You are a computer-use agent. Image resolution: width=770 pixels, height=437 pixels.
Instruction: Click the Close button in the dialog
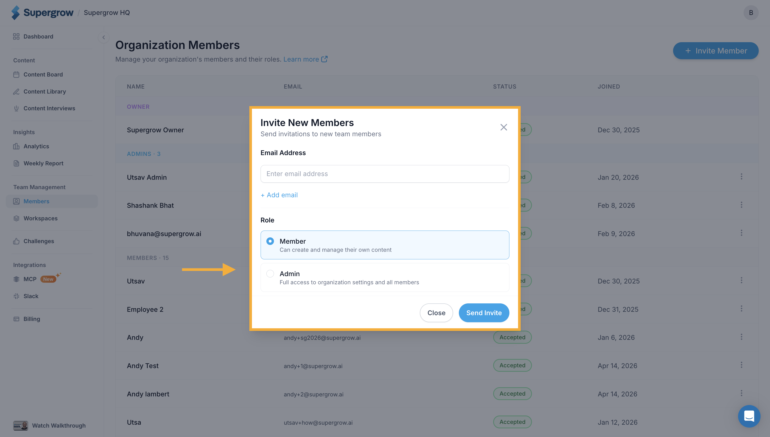pos(436,313)
